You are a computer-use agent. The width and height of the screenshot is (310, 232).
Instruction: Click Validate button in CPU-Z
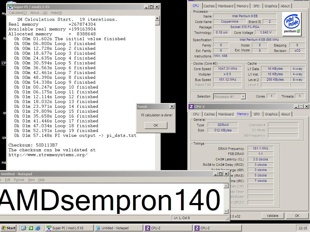pyautogui.click(x=272, y=216)
